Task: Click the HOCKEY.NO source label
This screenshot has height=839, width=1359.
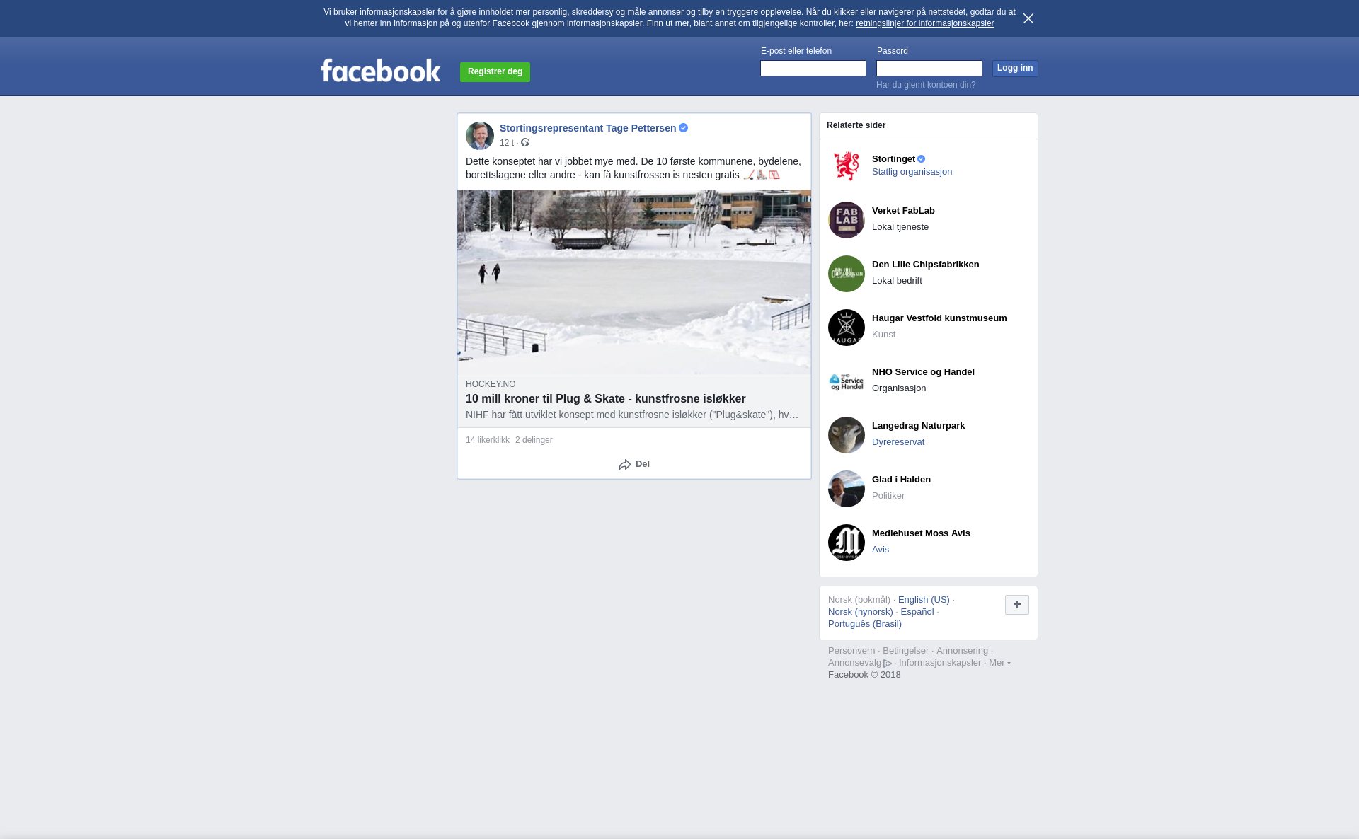Action: pos(491,384)
